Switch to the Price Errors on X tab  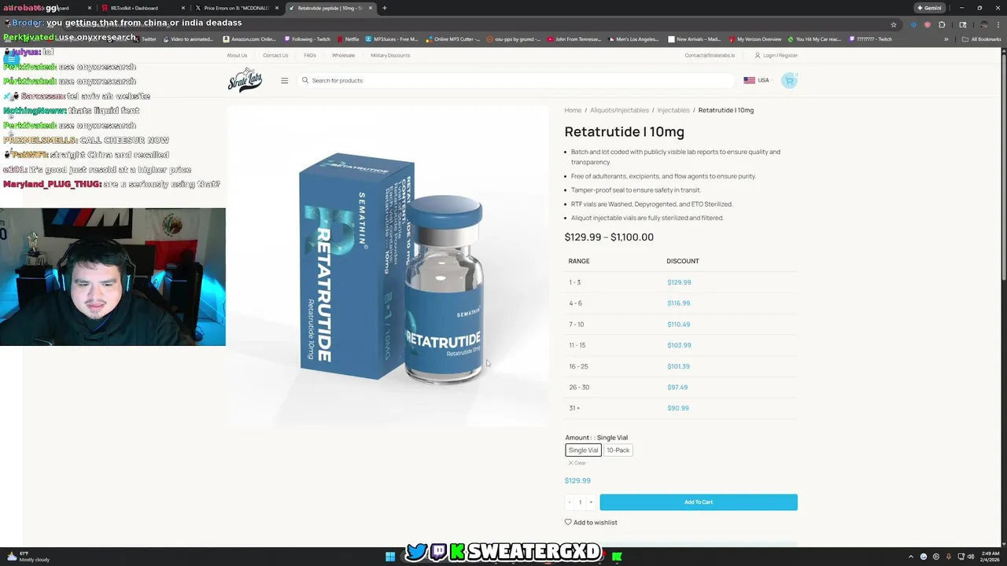click(236, 8)
